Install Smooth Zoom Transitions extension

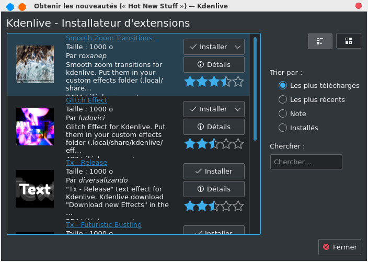click(x=208, y=47)
